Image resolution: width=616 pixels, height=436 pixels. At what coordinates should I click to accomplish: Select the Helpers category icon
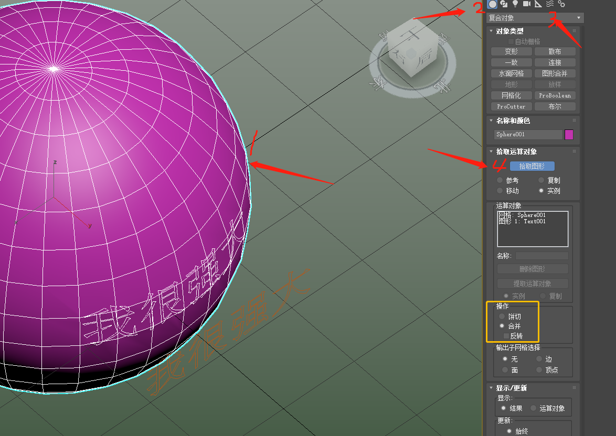[x=538, y=4]
